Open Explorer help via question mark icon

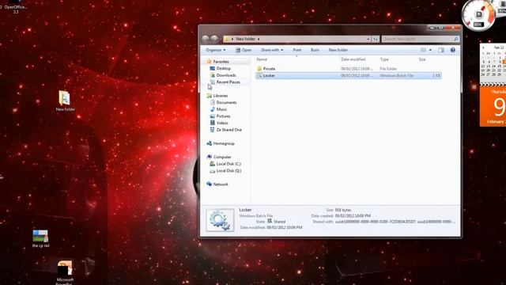tap(453, 50)
